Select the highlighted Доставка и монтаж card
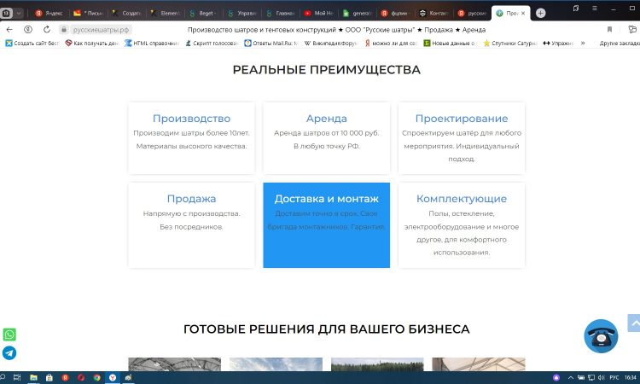Viewport: 640px width, 384px height. click(327, 225)
